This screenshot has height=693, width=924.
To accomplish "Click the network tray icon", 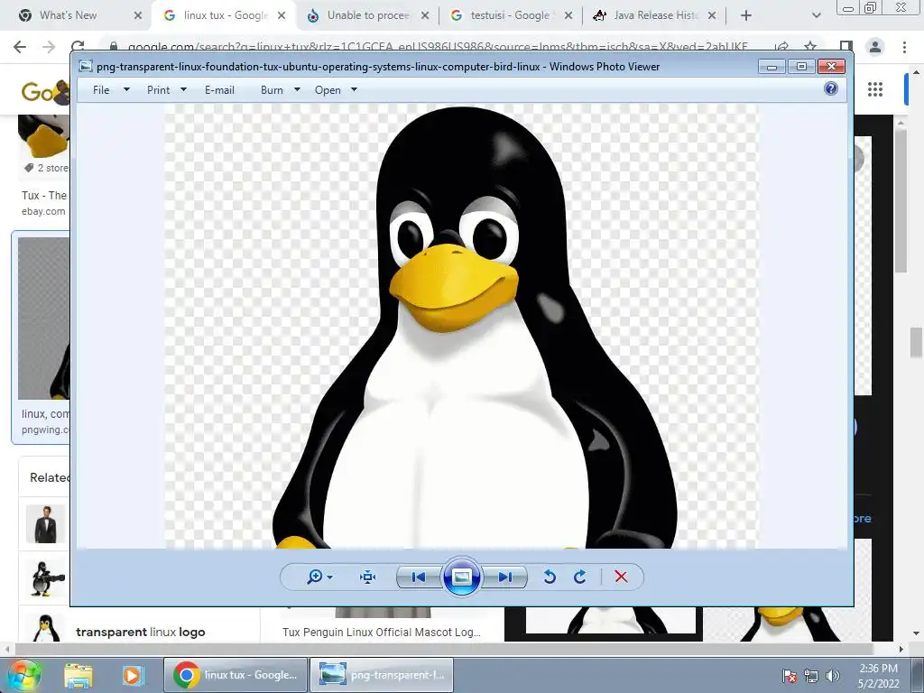I will (x=811, y=676).
